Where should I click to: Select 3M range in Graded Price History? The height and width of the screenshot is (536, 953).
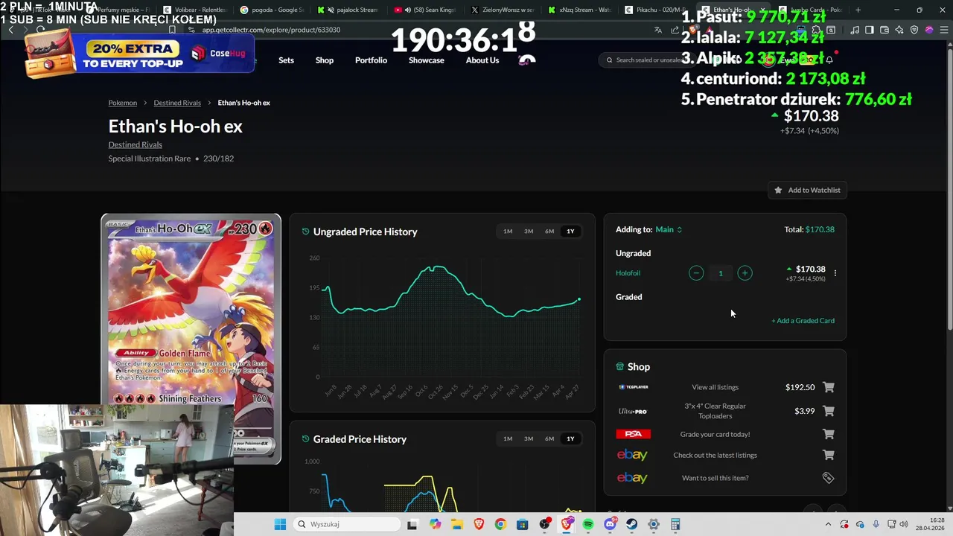(x=529, y=438)
